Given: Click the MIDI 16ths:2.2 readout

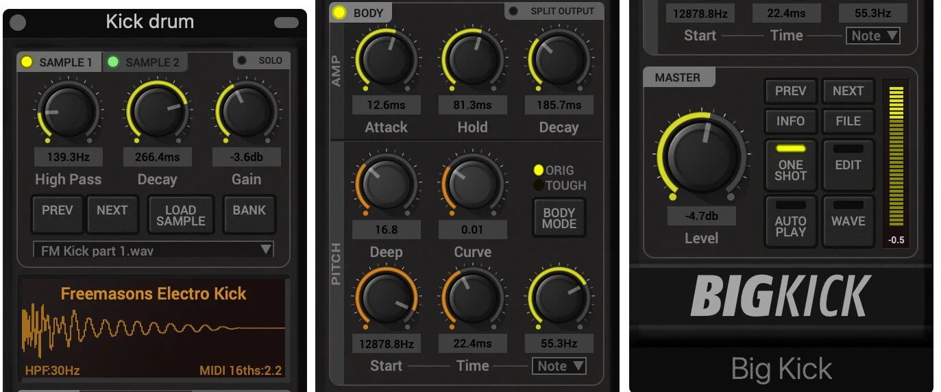Looking at the screenshot, I should pos(241,371).
